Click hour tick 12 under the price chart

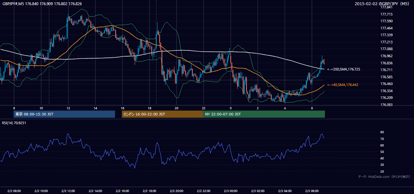[x=68, y=108]
